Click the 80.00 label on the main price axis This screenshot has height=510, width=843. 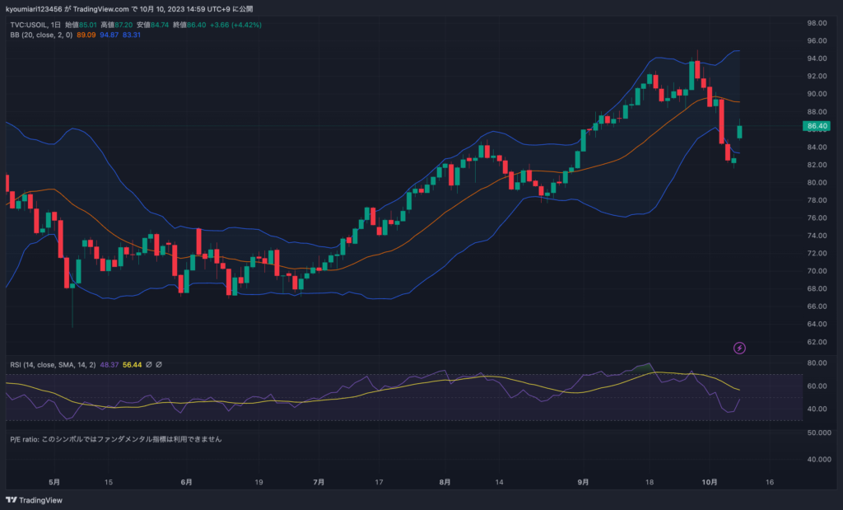817,182
